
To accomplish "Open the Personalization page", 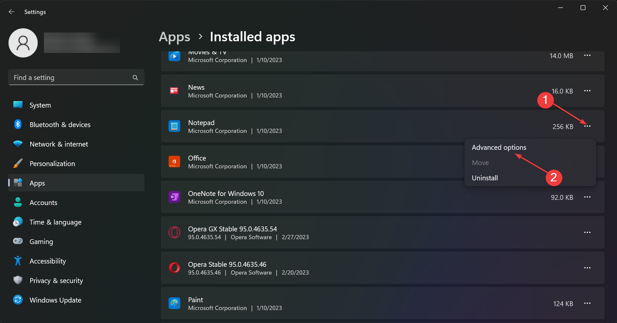I will tap(76, 163).
